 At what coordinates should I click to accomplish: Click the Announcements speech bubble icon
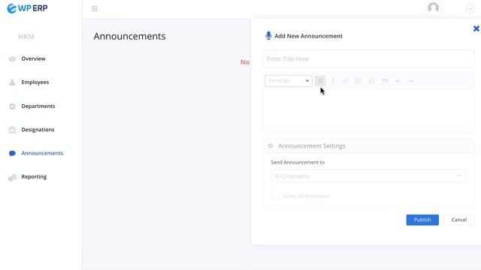point(12,153)
